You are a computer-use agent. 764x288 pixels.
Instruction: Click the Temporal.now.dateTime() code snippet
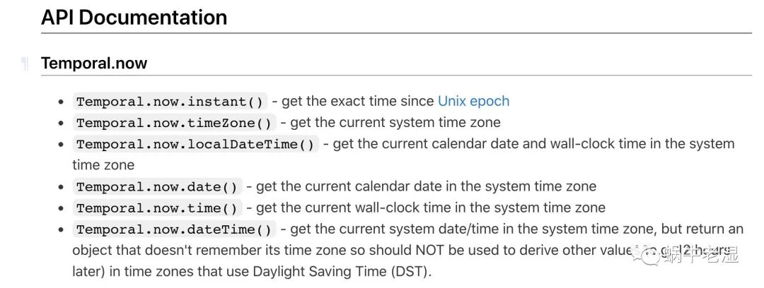[174, 229]
